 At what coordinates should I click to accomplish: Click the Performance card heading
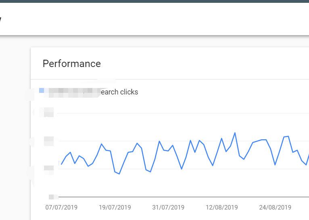(x=72, y=64)
